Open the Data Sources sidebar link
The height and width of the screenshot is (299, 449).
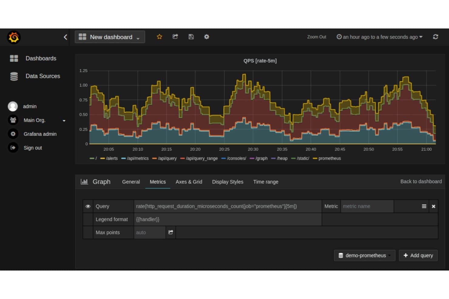(x=43, y=76)
